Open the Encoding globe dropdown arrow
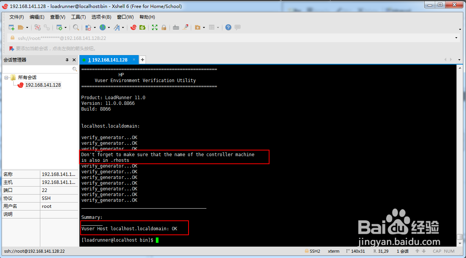This screenshot has height=258, width=466. [x=109, y=27]
